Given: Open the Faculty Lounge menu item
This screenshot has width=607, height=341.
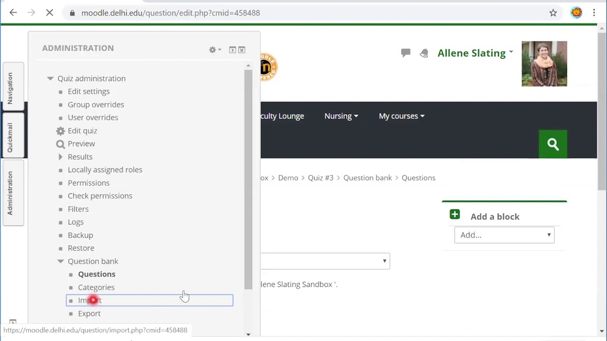Looking at the screenshot, I should click(282, 116).
